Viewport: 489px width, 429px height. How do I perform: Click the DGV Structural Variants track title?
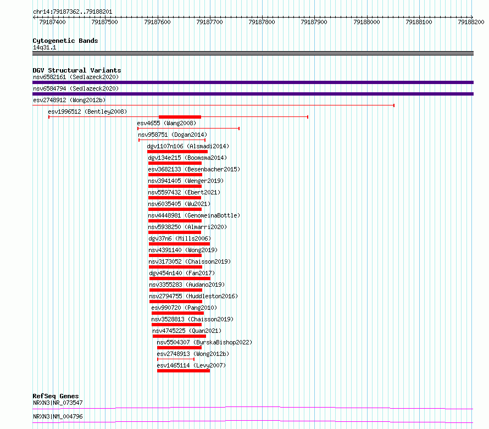(x=77, y=70)
